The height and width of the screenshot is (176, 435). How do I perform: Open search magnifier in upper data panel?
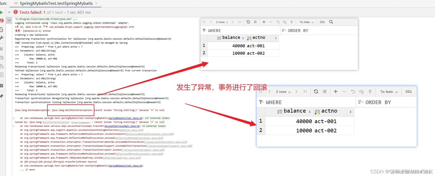coord(331,22)
